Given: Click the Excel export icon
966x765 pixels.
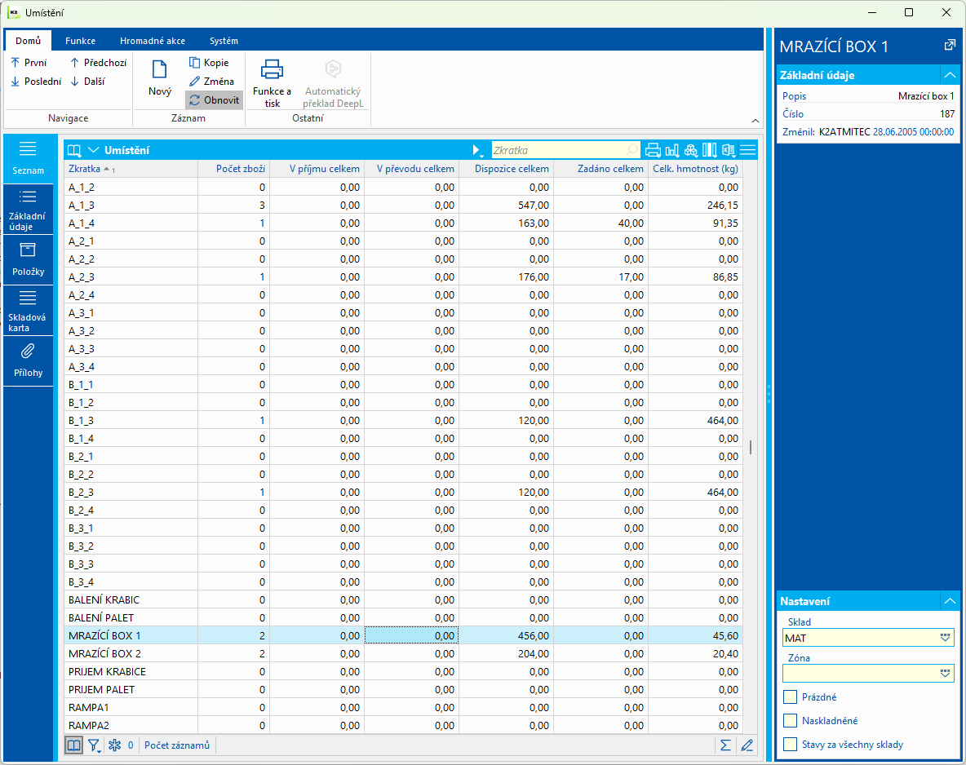Looking at the screenshot, I should point(729,150).
